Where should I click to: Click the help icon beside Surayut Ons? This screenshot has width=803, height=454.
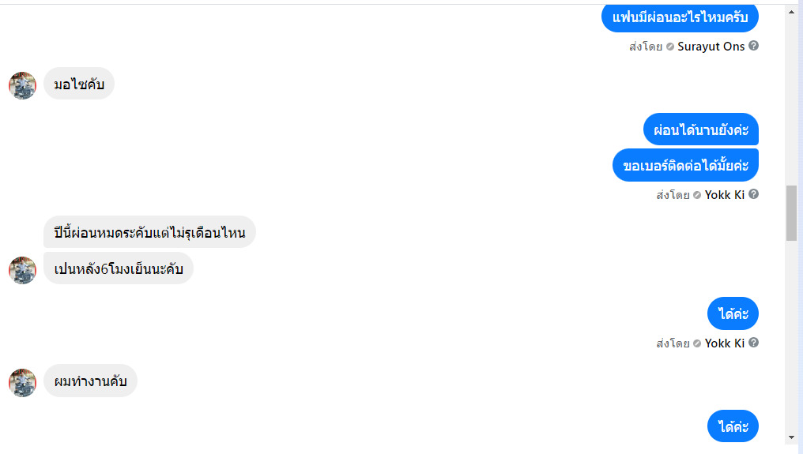(x=754, y=46)
